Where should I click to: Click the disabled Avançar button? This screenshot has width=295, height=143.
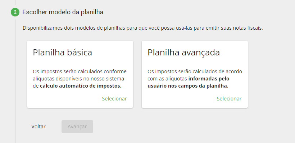[77, 127]
